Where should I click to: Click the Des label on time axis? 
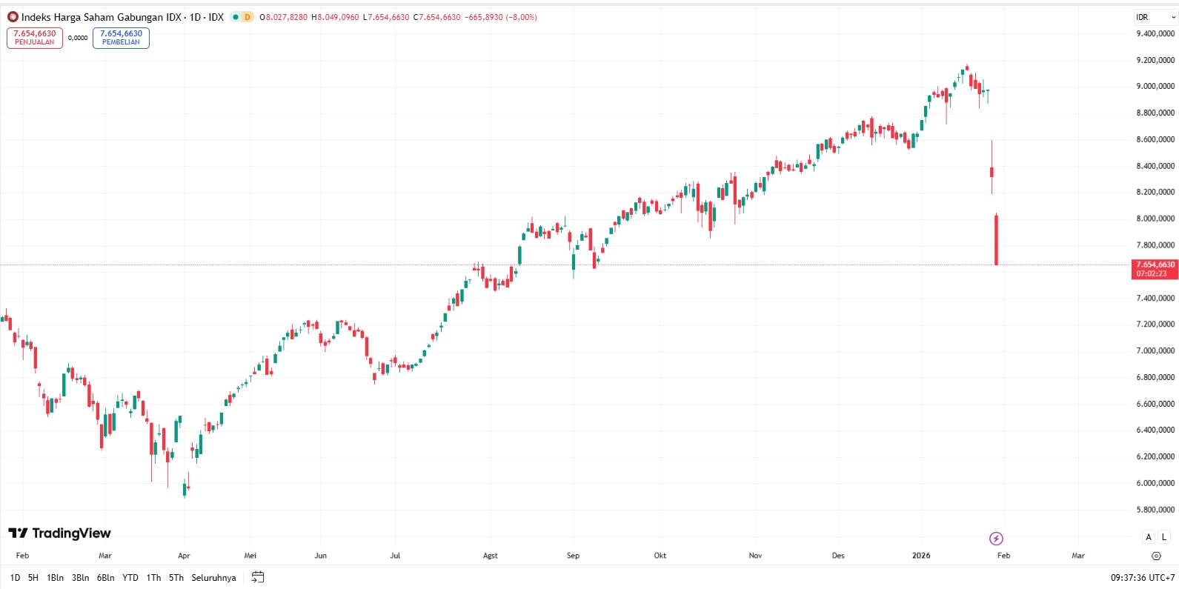click(838, 556)
